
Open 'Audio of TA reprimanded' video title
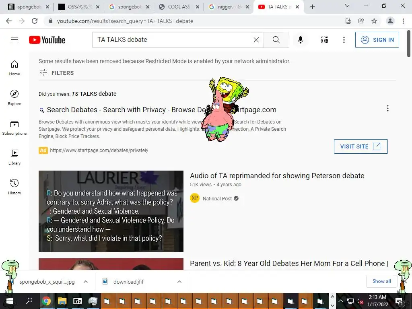[277, 175]
